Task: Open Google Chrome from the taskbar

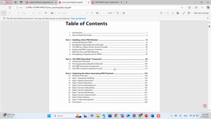Action: click(116, 116)
